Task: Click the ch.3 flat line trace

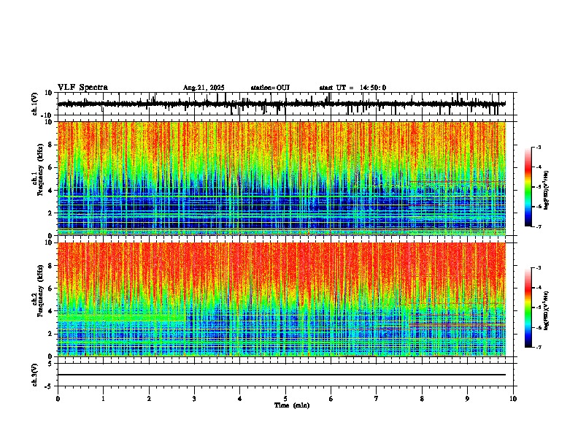Action: pos(282,375)
